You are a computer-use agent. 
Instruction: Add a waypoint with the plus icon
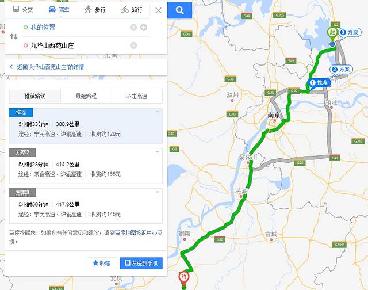coord(144,28)
